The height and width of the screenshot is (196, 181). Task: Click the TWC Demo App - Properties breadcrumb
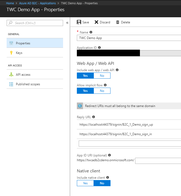pos(79,3)
